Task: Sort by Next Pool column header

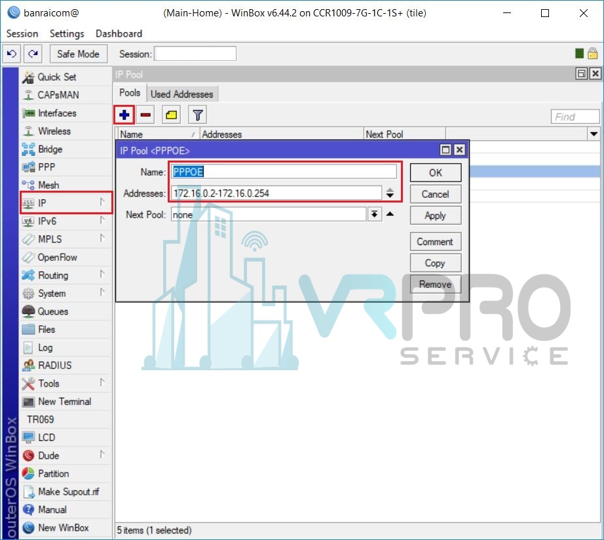Action: (x=405, y=134)
